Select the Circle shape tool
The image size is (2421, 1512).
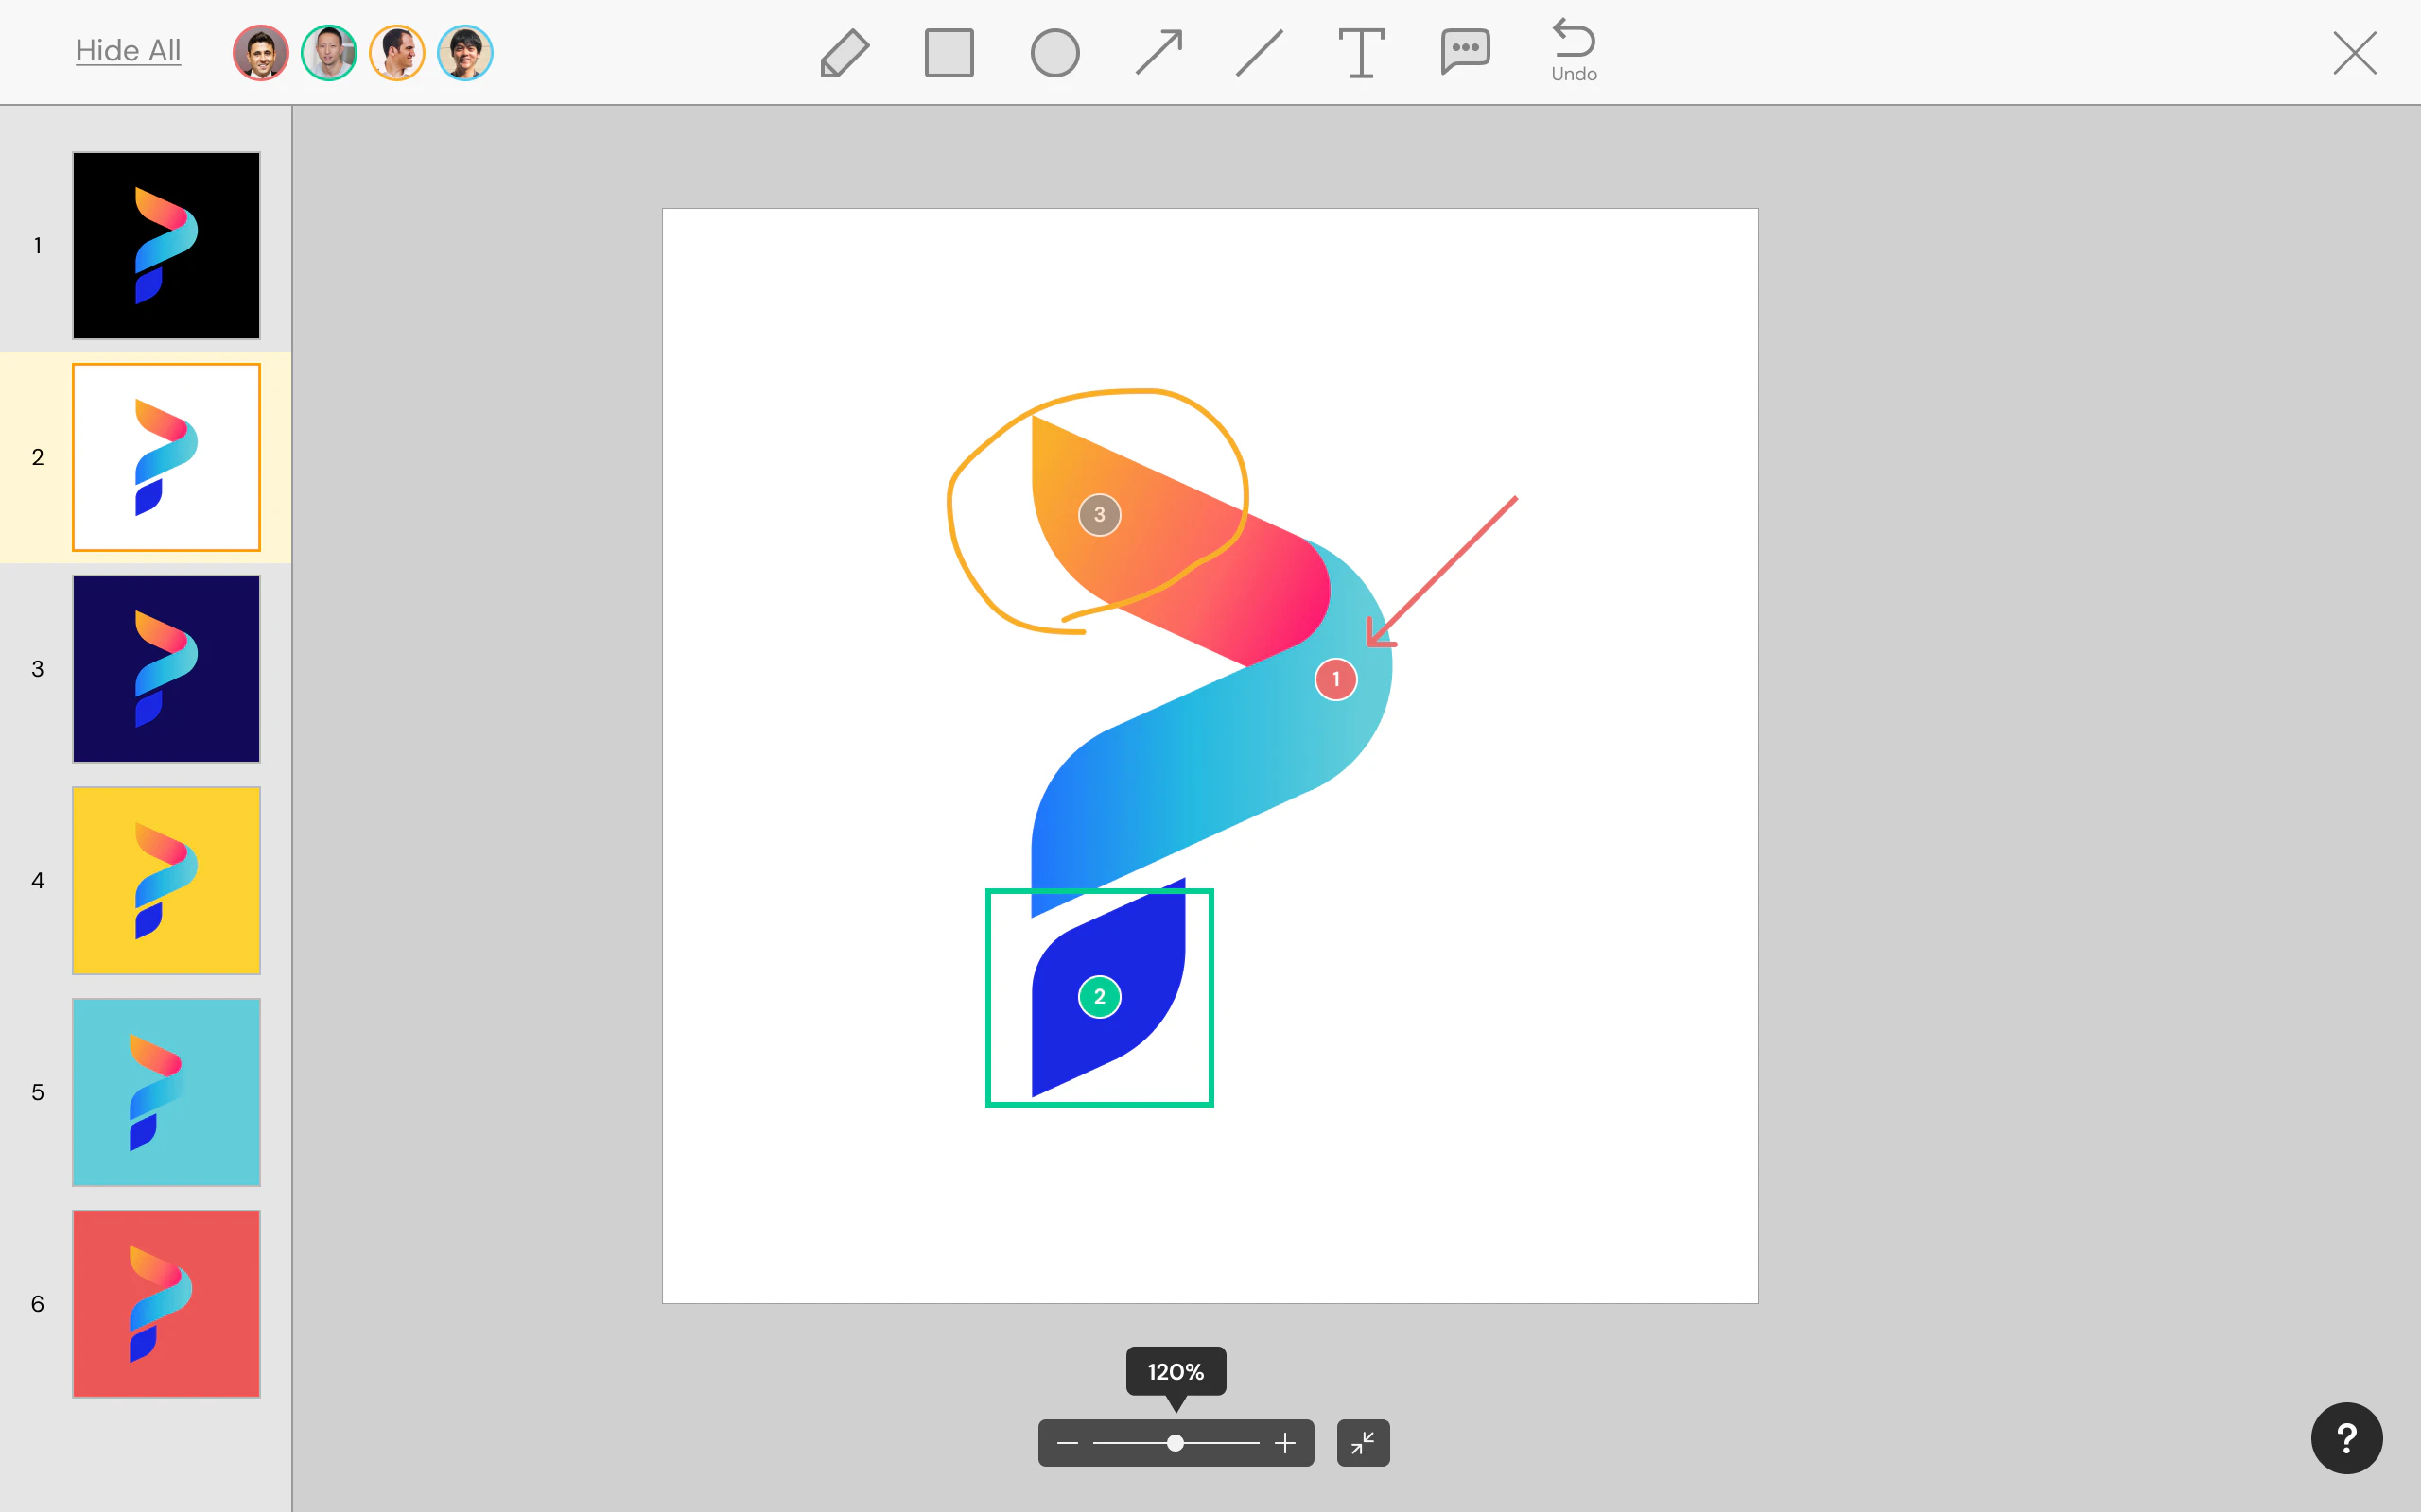[x=1054, y=52]
